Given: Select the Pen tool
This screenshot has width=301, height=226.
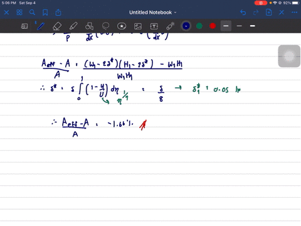Looking at the screenshot, I should point(41,26).
